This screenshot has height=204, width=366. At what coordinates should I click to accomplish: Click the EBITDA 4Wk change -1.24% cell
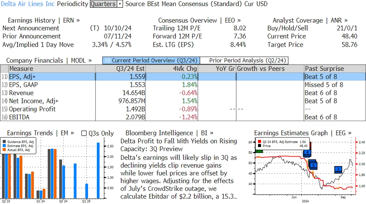(172, 117)
